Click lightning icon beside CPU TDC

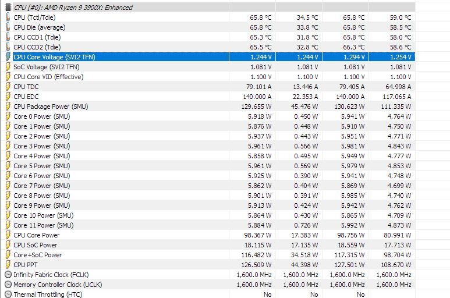8,87
